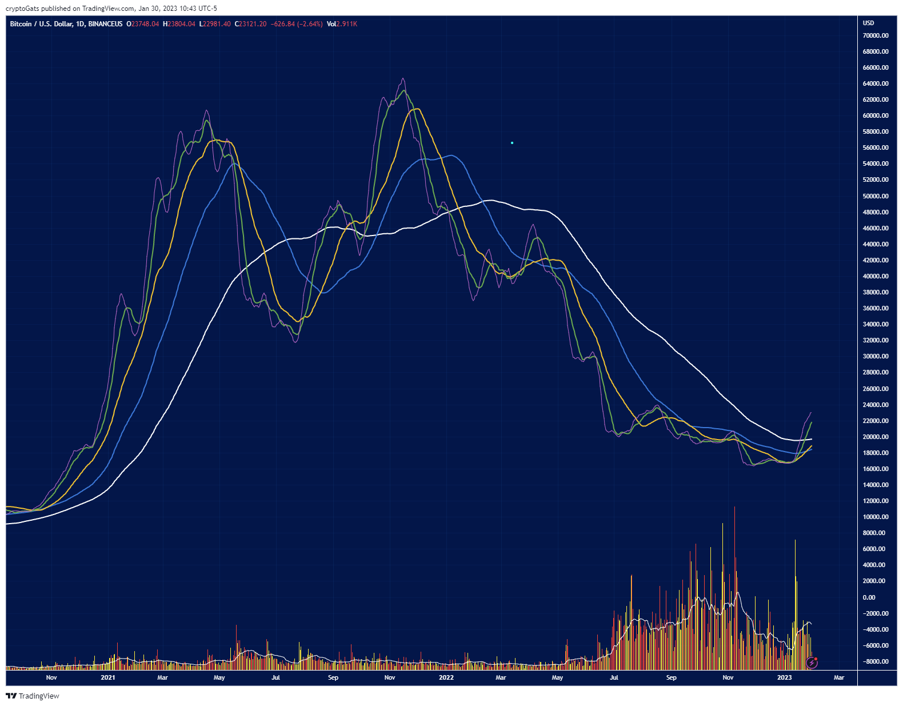Click the 2021 label on time axis
The height and width of the screenshot is (706, 903).
point(107,677)
